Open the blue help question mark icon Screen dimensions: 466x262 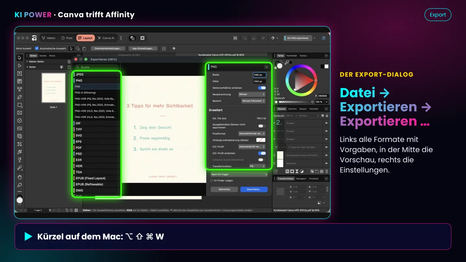(324, 38)
